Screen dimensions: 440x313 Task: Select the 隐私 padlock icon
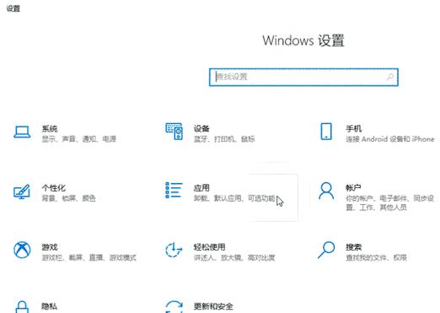[22, 307]
